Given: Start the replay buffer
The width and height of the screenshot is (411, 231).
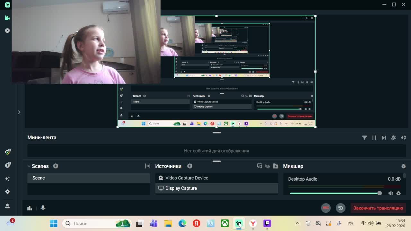Looking at the screenshot, I should click(x=340, y=208).
